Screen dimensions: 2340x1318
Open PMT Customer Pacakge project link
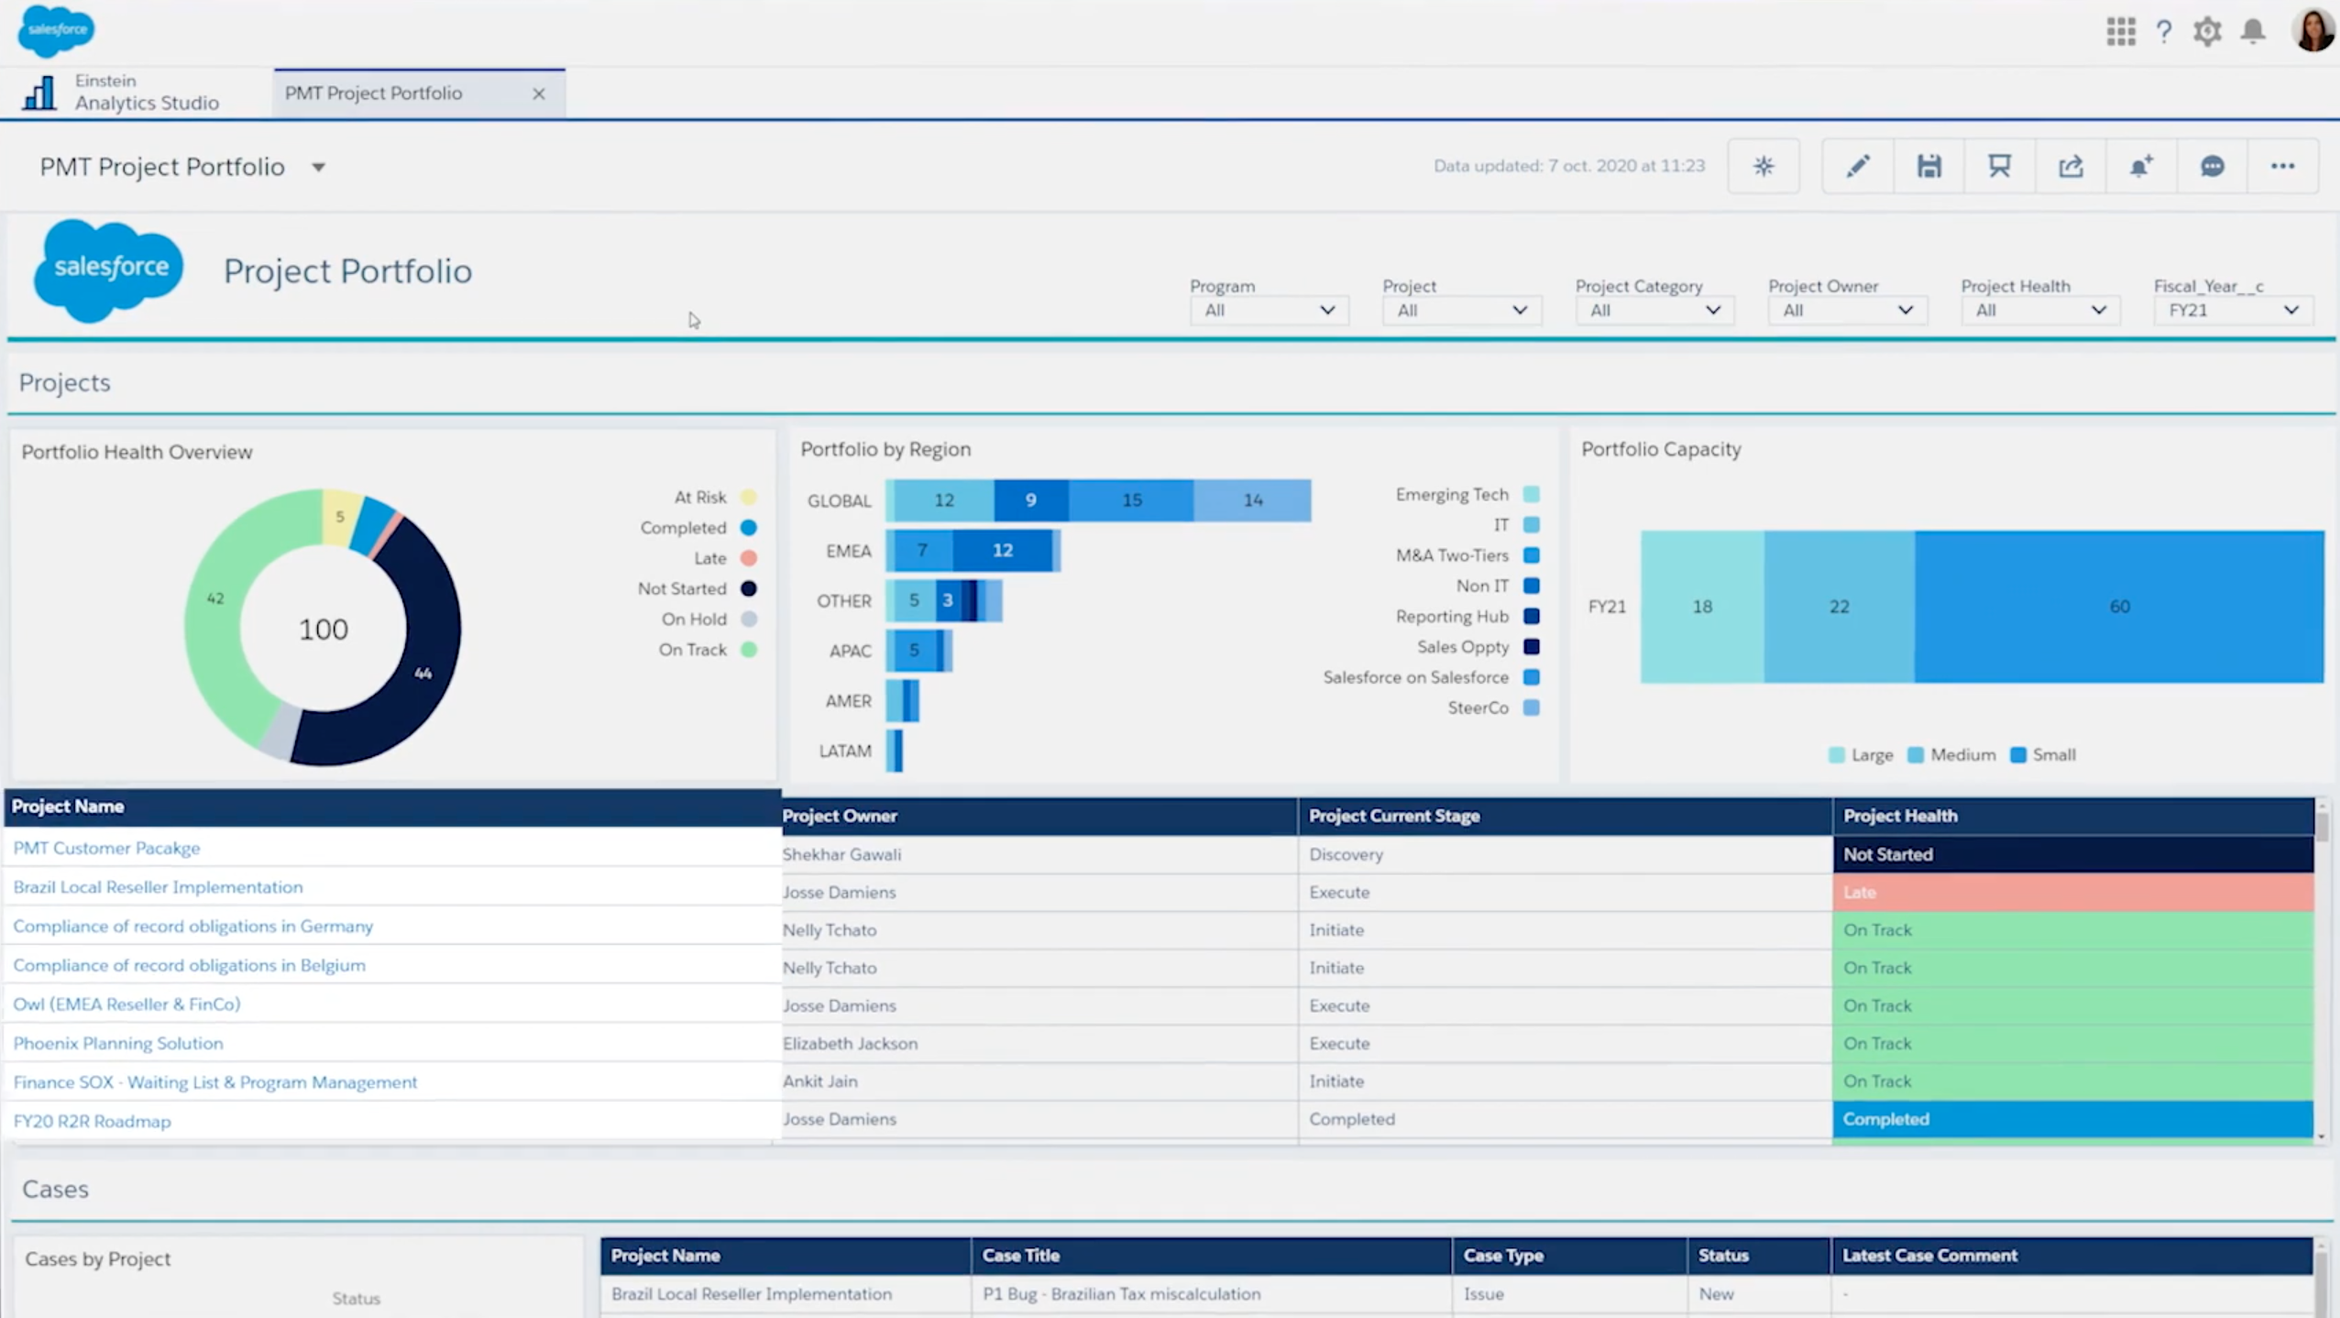coord(106,849)
